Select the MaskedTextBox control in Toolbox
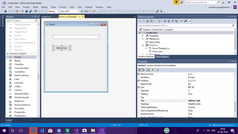238x134 pixels. tap(21, 94)
